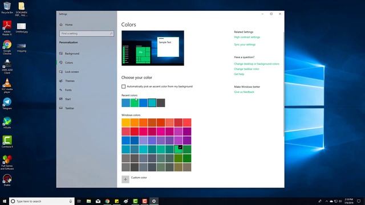Screen dimensions: 365x205
Task: Select mag.png file on the desktop
Action: (x=22, y=47)
